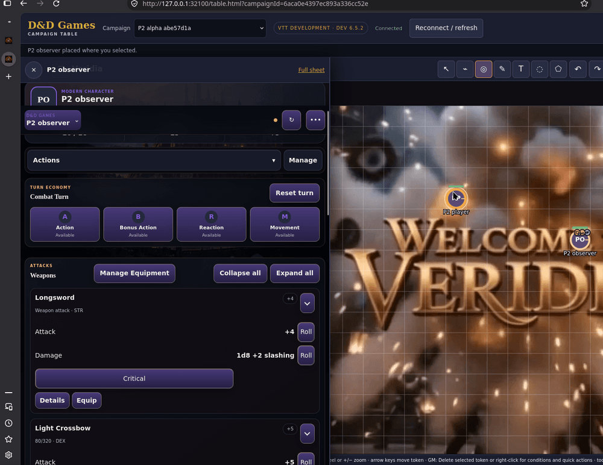Go back with browser back arrow

pos(24,4)
